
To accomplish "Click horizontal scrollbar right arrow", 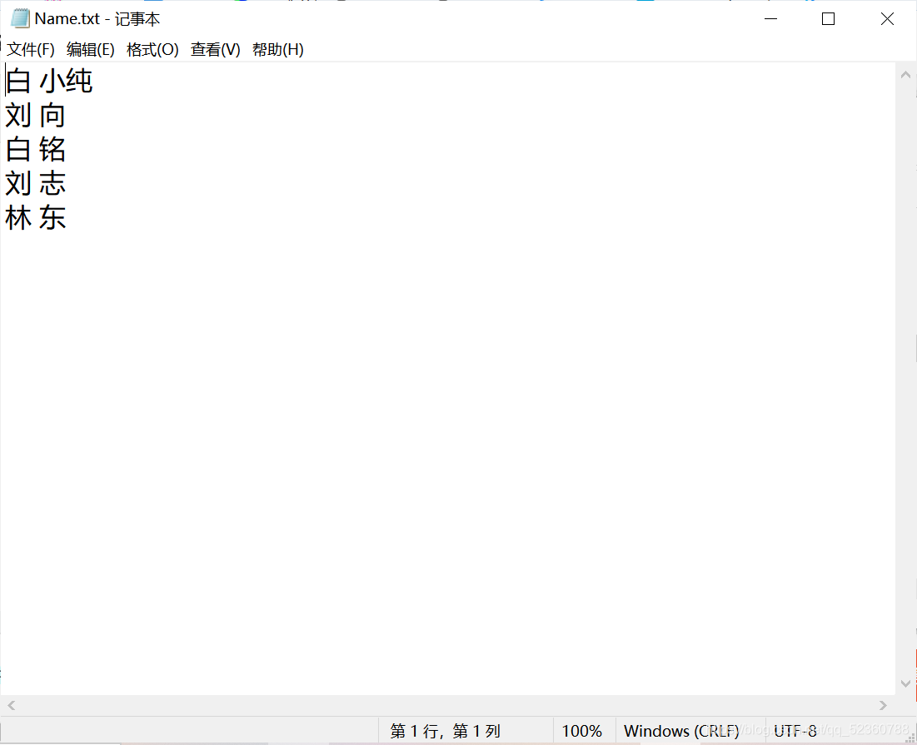I will [x=883, y=705].
